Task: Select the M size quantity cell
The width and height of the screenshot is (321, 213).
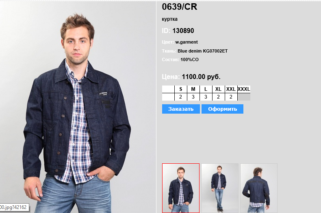Action: click(193, 97)
